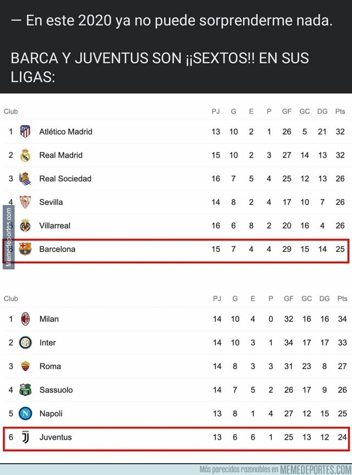The image size is (352, 475).
Task: Select the Barcelona team name
Action: (57, 249)
